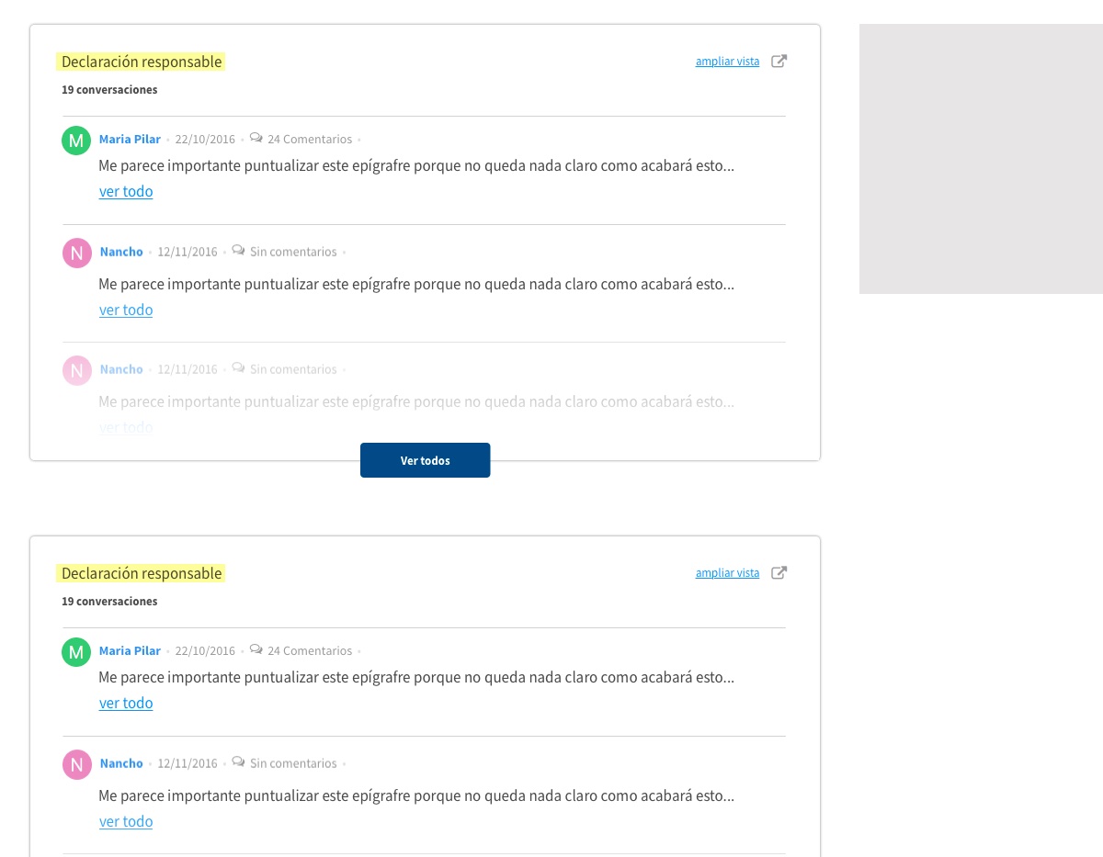This screenshot has width=1103, height=857.
Task: Click the '19 conversaciones' label in the second card
Action: (x=109, y=602)
